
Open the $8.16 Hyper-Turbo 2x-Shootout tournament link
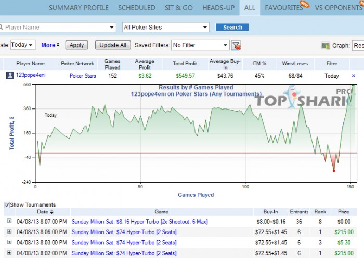(x=140, y=222)
